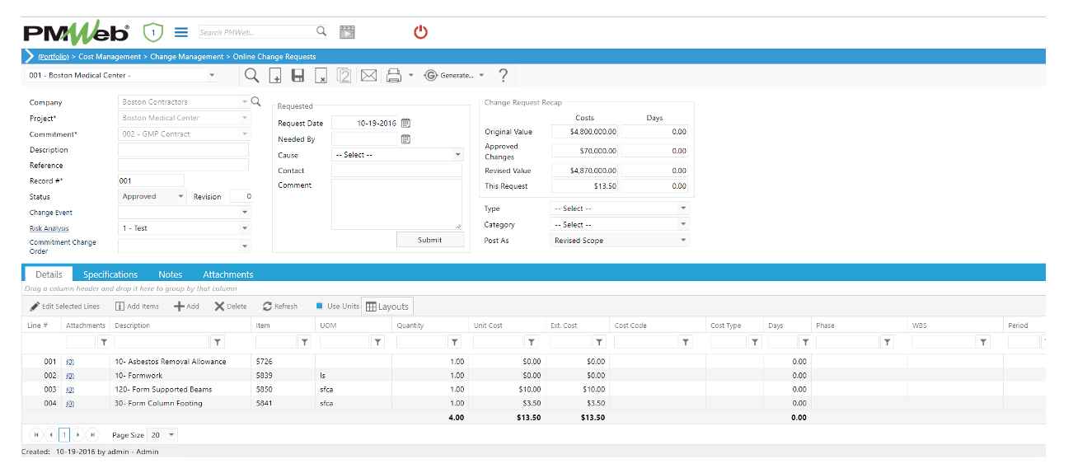1073x473 pixels.
Task: Click filter icon under UOM column
Action: 377,341
